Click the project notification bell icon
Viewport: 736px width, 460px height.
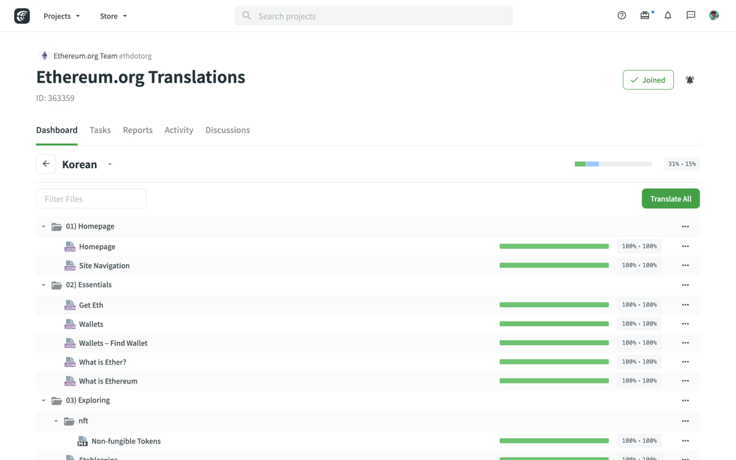[690, 80]
